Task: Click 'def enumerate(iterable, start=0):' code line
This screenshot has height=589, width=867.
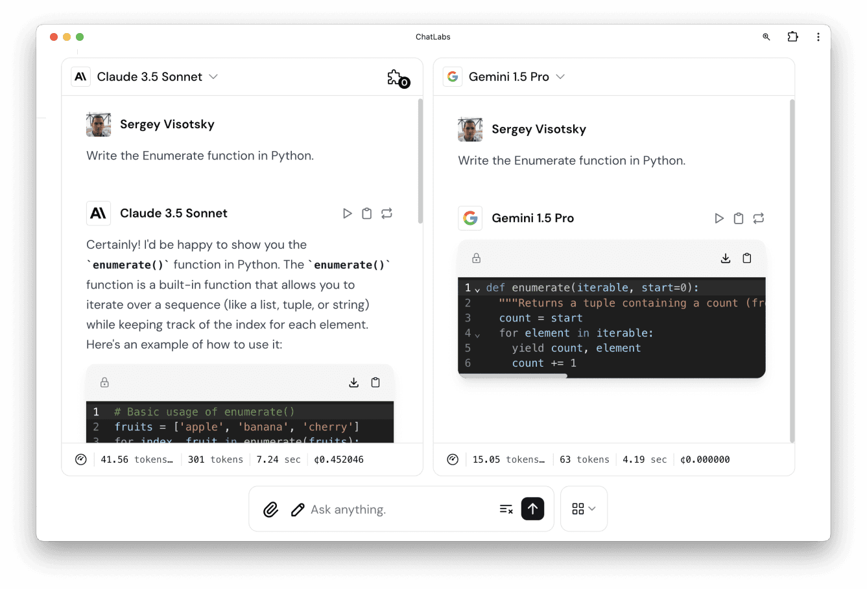Action: pos(593,288)
